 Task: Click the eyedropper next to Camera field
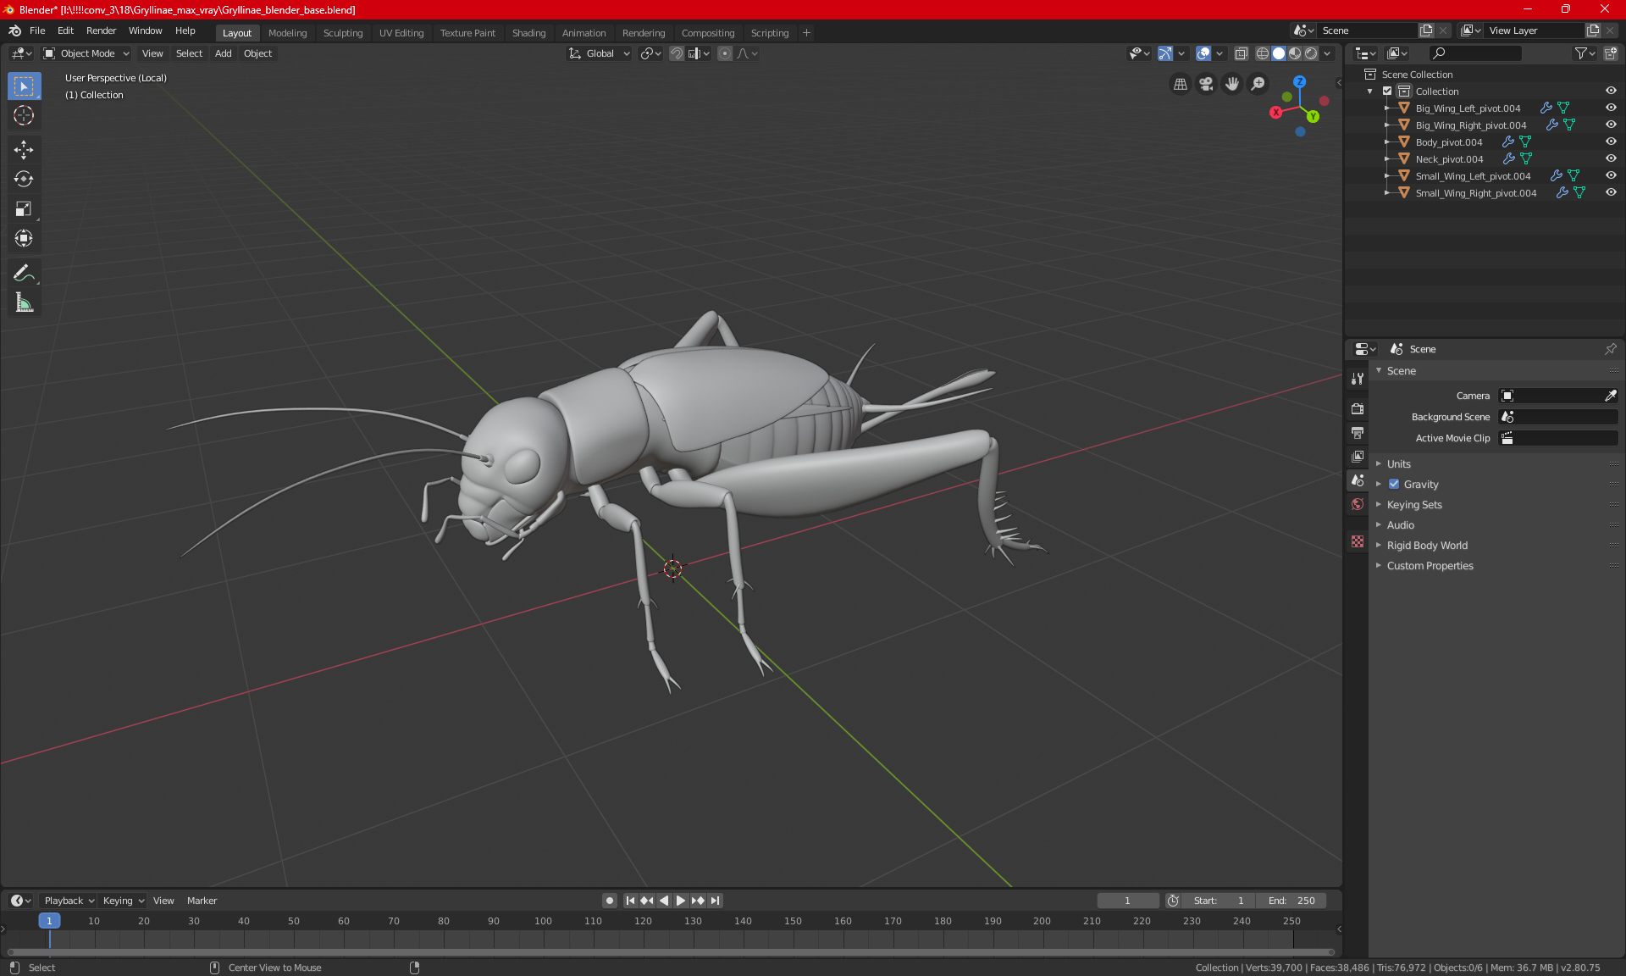click(1610, 396)
